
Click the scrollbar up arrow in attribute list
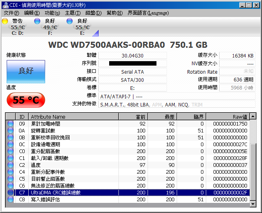253,116
